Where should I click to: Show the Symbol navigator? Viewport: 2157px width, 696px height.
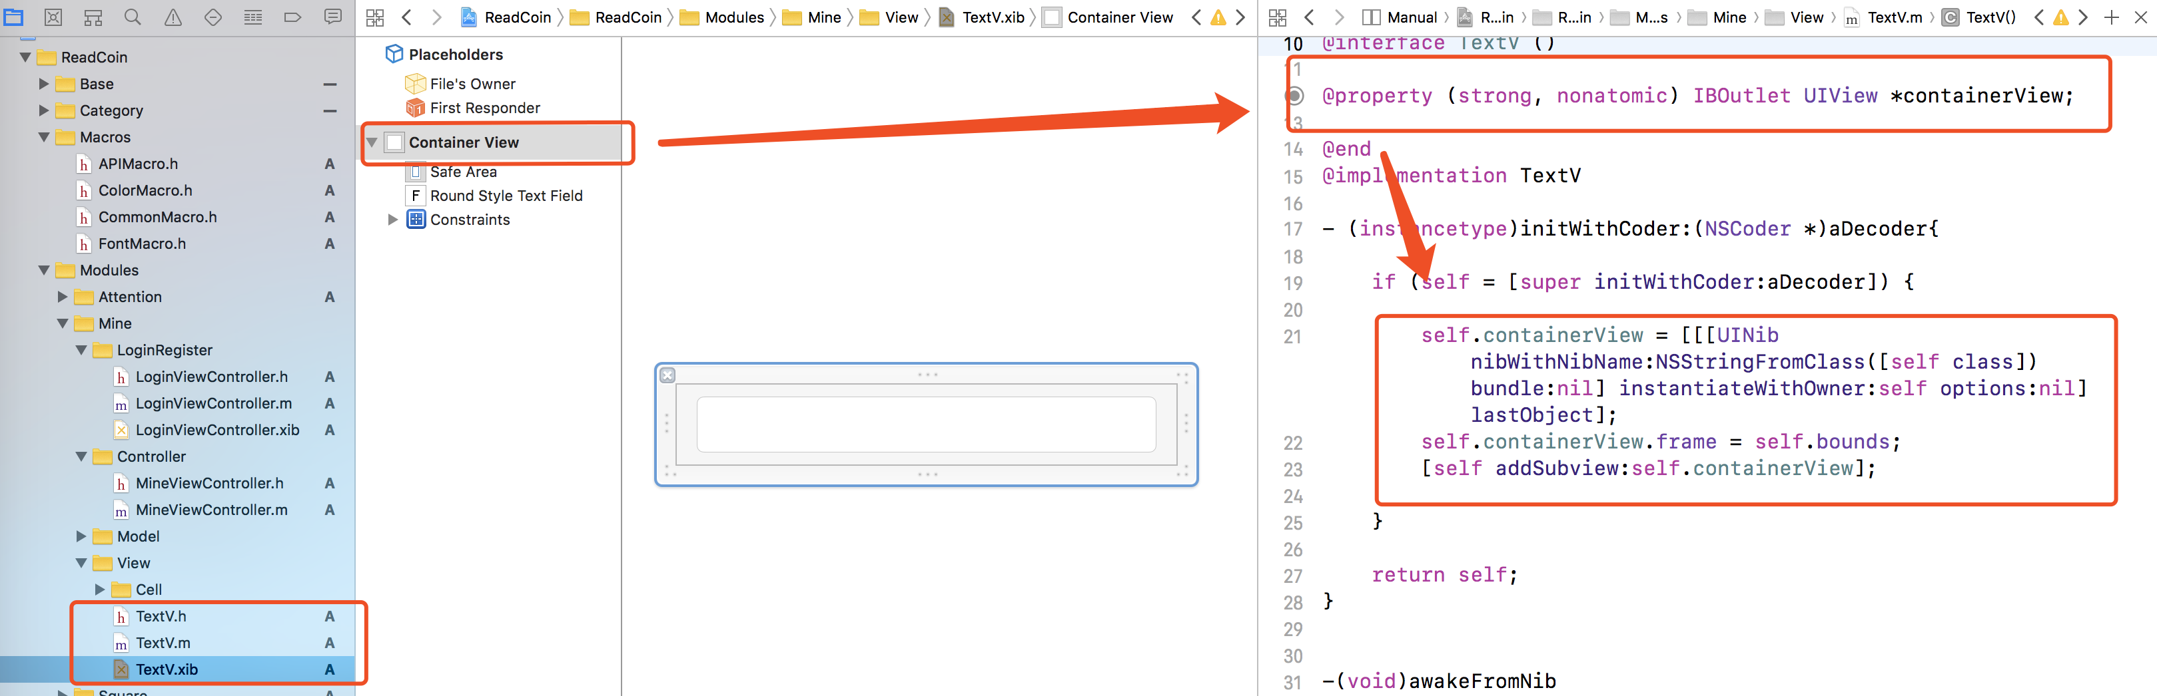(93, 17)
